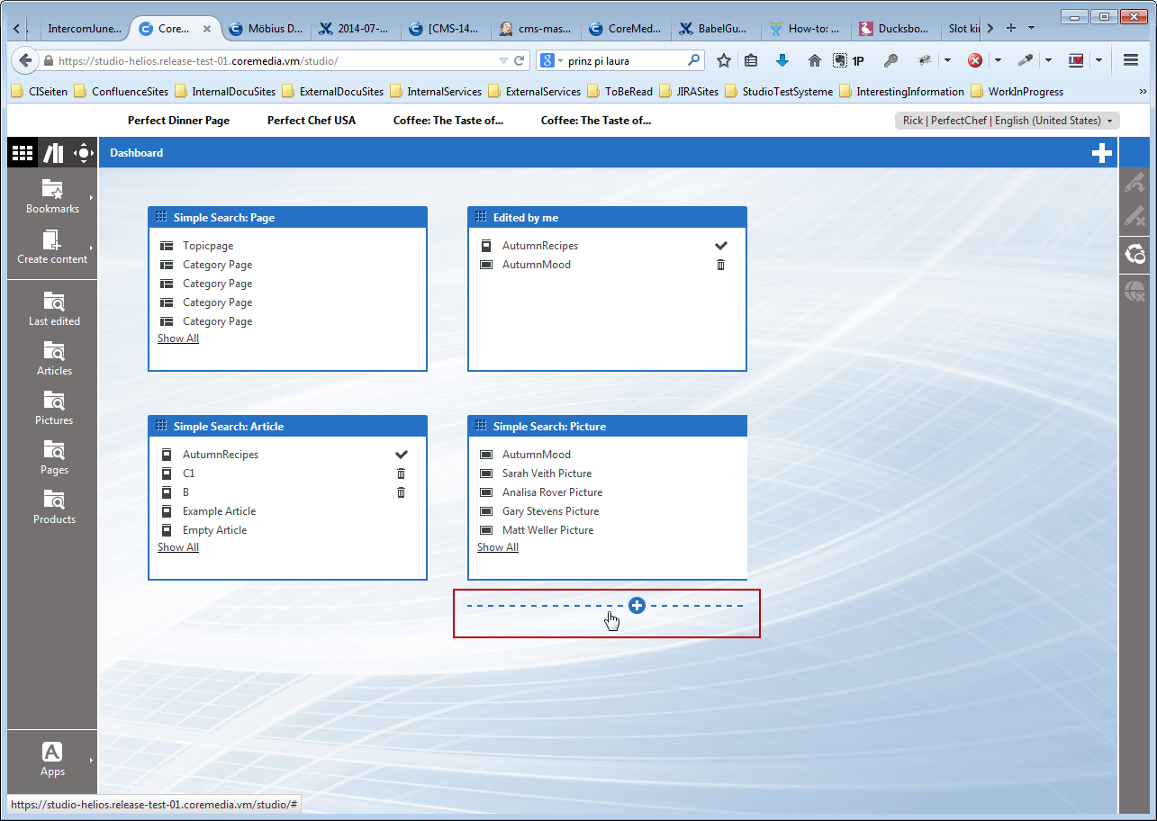Open the Products search in sidebar

pos(53,507)
